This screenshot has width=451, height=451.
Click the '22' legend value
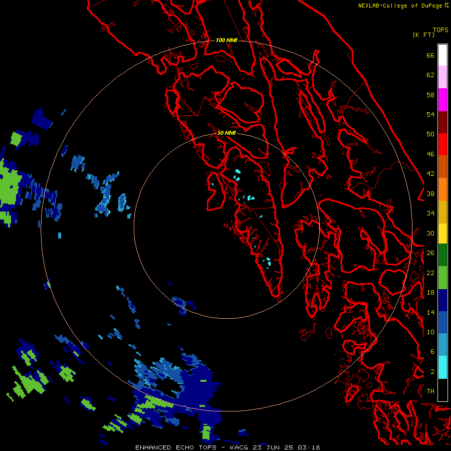pos(430,273)
